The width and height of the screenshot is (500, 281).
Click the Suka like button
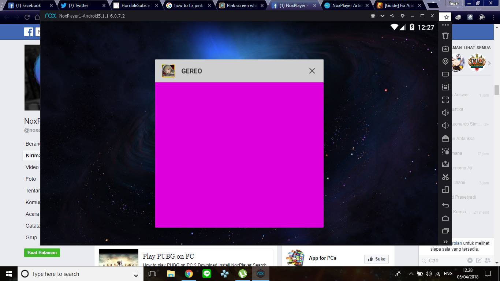(376, 259)
